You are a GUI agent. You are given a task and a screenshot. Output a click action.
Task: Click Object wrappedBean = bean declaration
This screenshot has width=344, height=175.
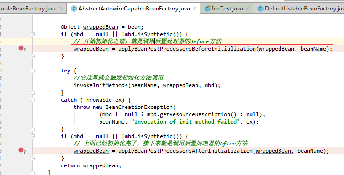click(102, 27)
